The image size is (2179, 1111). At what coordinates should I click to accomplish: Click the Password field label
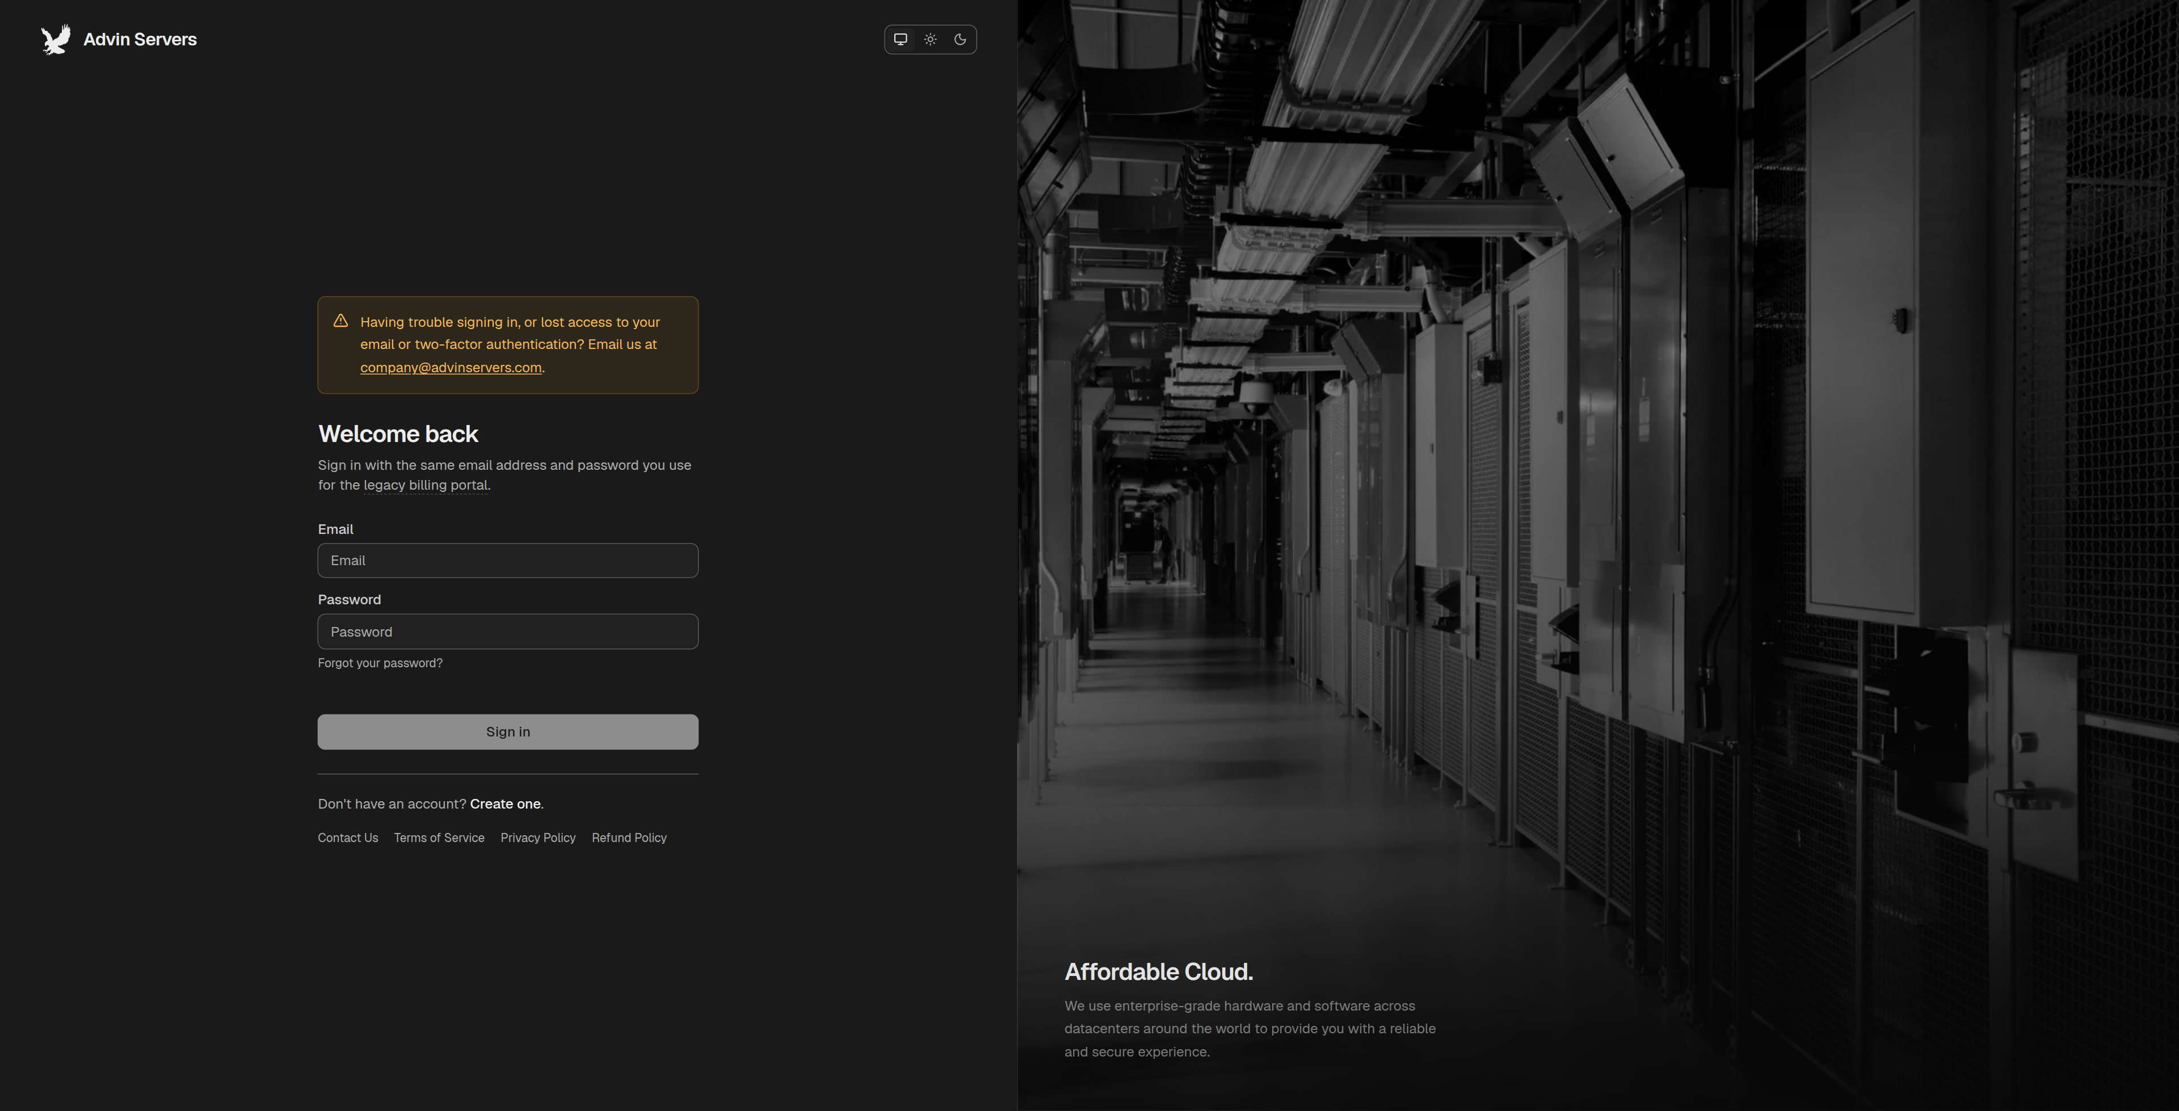350,599
